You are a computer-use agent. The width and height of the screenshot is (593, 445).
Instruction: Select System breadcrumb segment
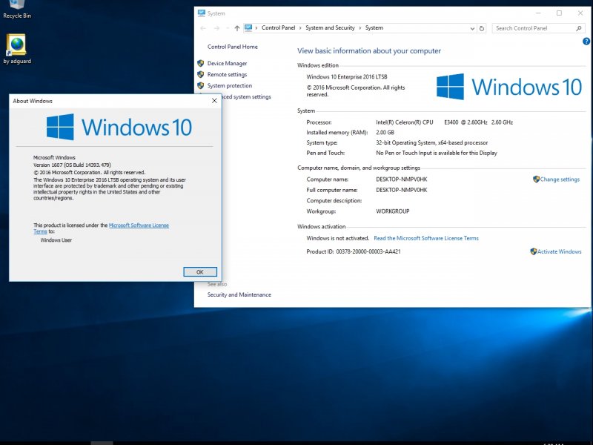(374, 27)
